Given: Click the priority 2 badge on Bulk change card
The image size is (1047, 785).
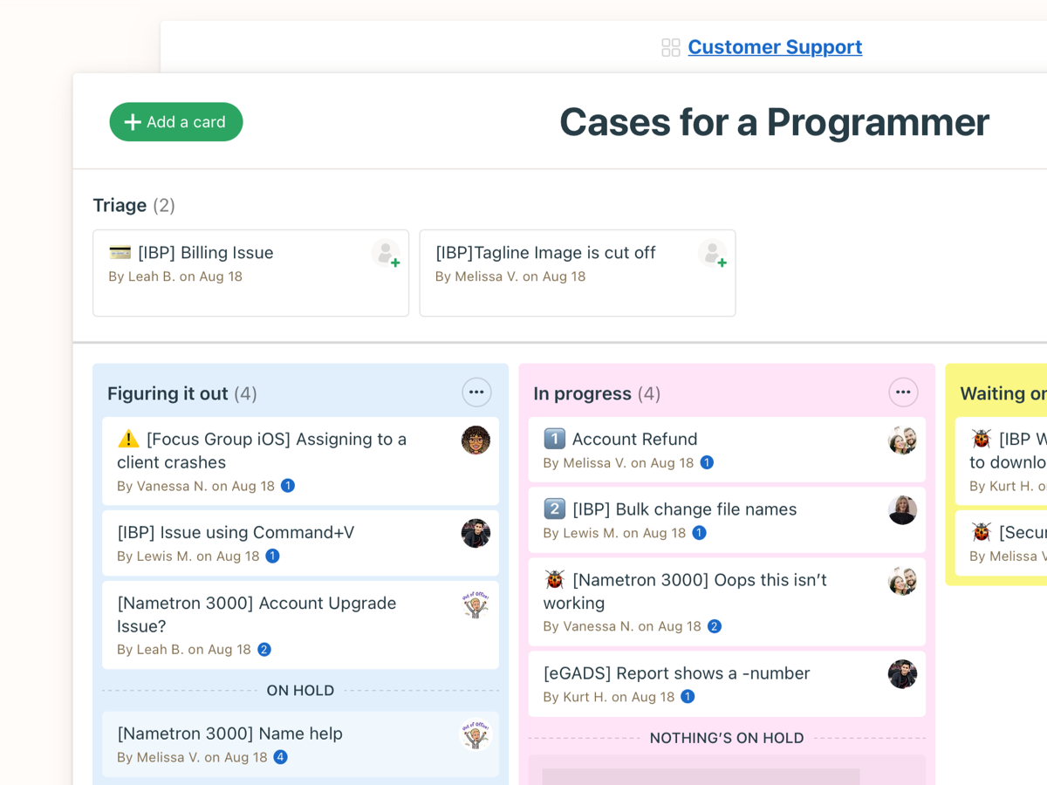Looking at the screenshot, I should pyautogui.click(x=554, y=509).
